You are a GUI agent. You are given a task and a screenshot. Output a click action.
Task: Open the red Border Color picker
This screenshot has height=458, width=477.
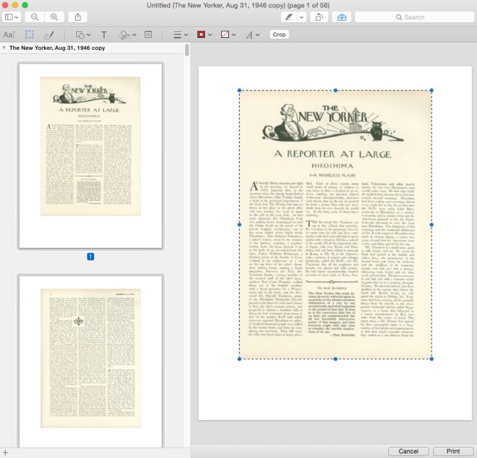[204, 35]
